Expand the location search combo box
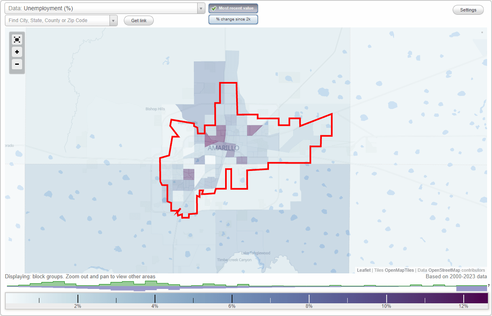 114,20
